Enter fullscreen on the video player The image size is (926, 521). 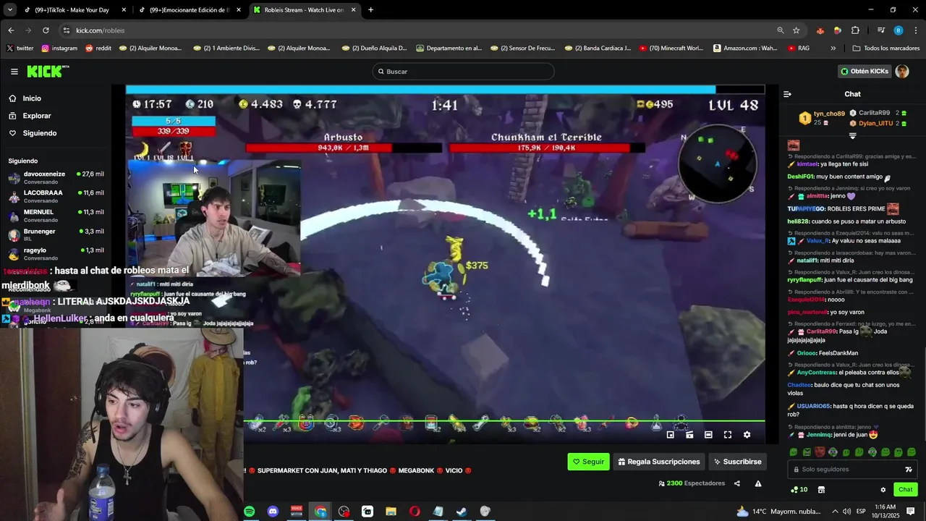[728, 435]
